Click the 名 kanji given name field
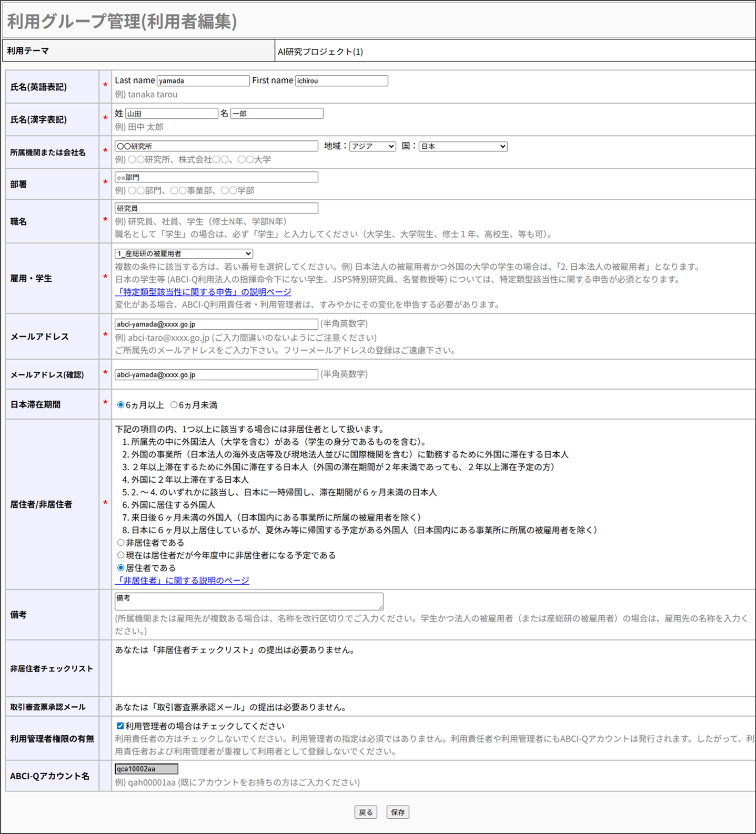The image size is (756, 834). click(x=277, y=114)
